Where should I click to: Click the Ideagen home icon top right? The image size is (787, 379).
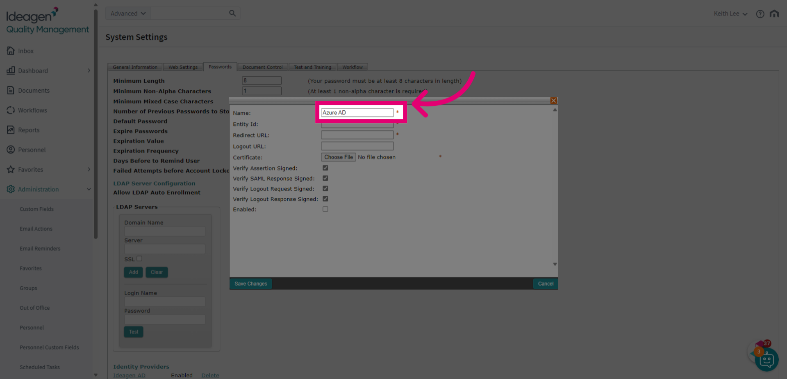pyautogui.click(x=774, y=14)
